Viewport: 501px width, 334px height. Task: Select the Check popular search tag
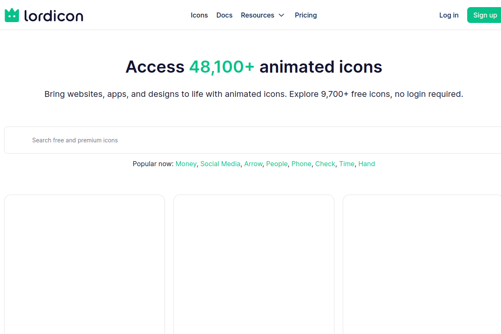325,164
